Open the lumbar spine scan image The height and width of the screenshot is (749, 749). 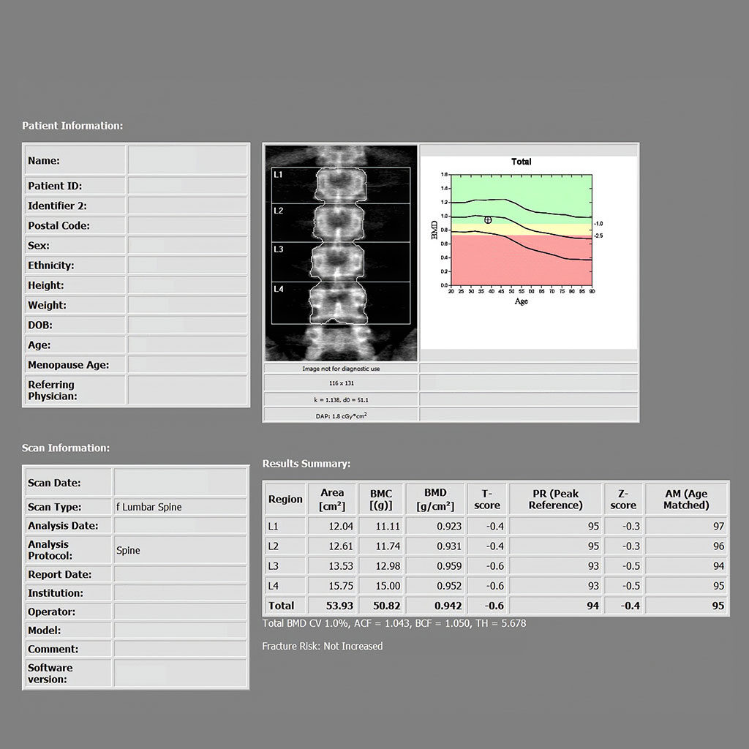tap(341, 253)
